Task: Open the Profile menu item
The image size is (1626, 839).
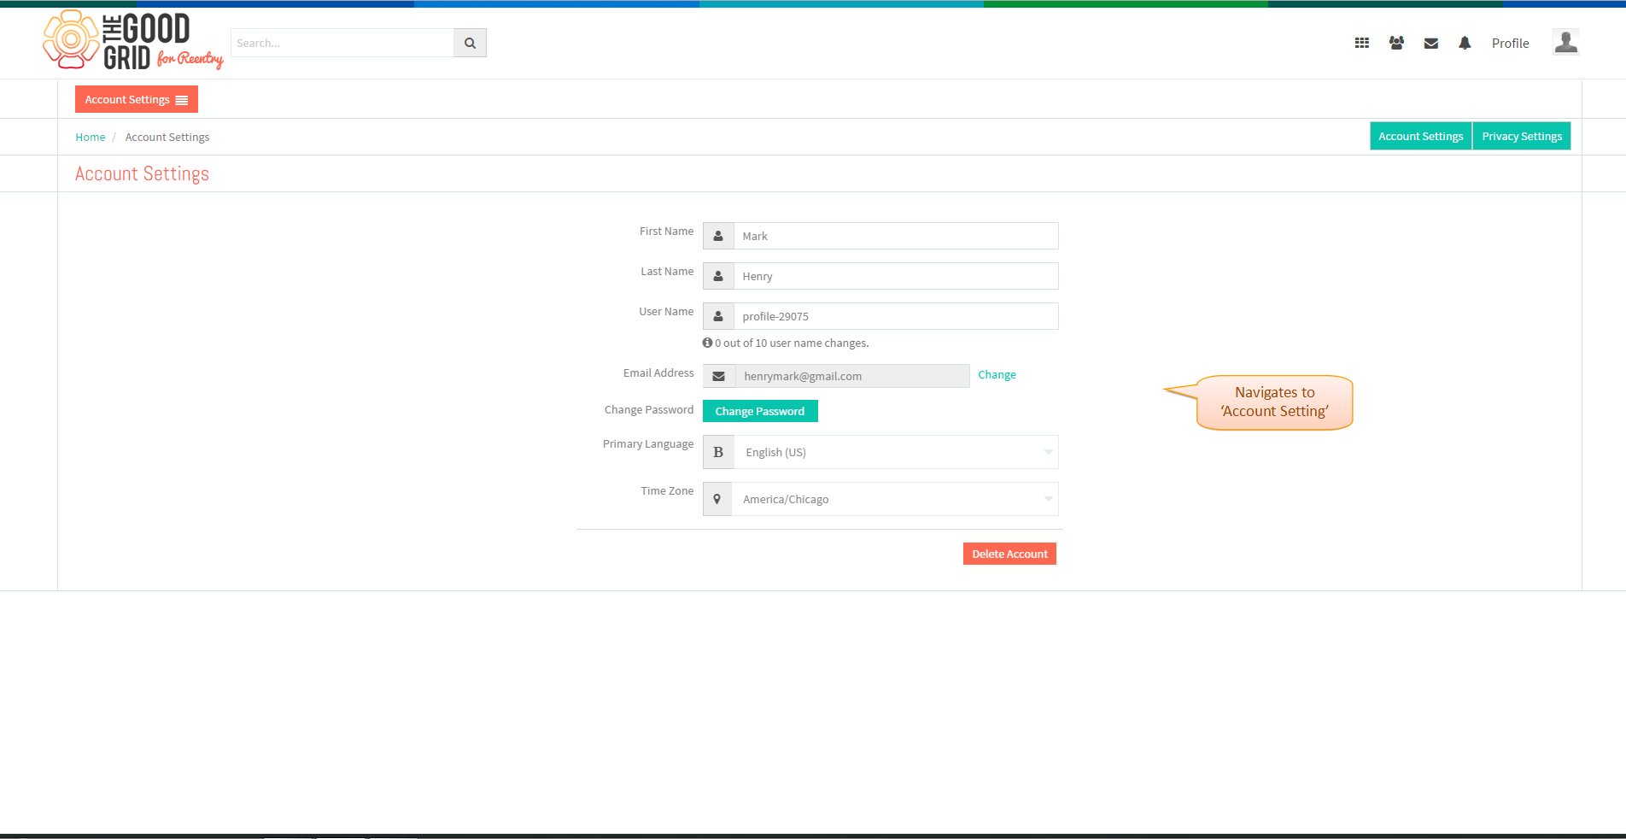Action: tap(1510, 43)
